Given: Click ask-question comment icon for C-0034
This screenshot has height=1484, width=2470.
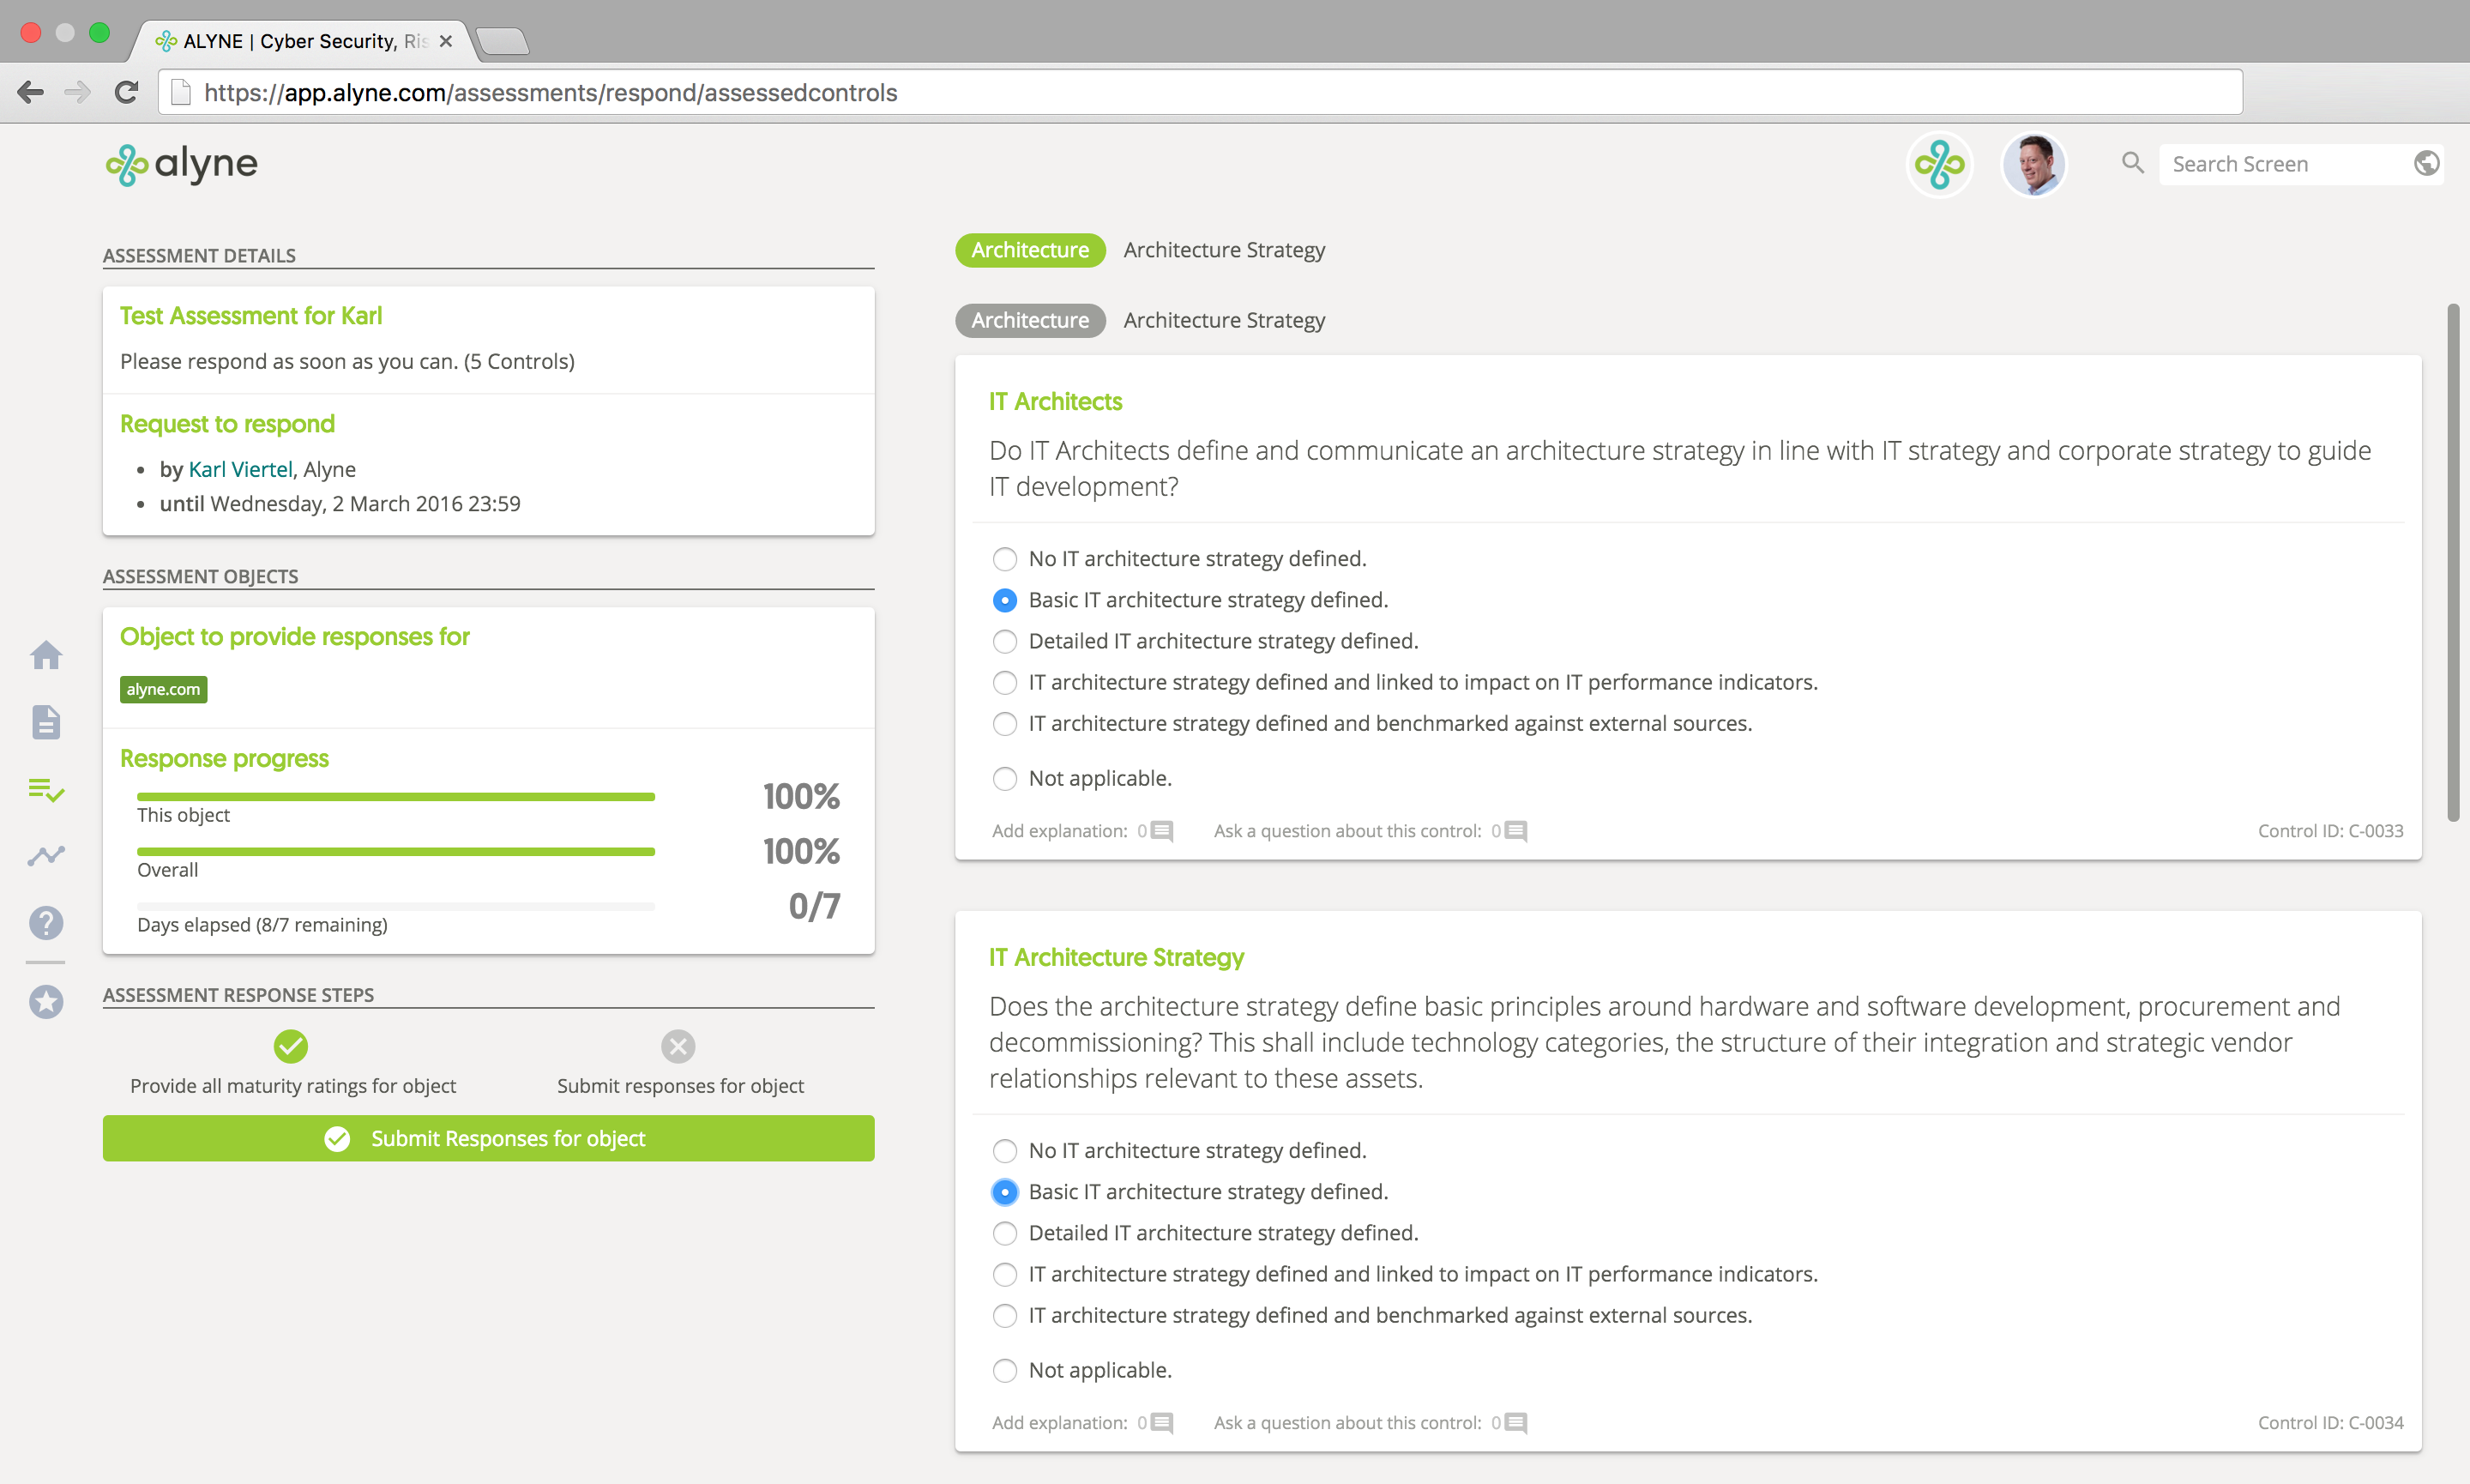Looking at the screenshot, I should click(1515, 1422).
